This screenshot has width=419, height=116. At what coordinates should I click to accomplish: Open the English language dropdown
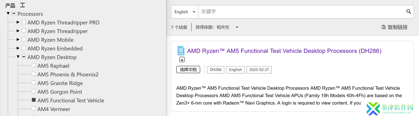185,12
